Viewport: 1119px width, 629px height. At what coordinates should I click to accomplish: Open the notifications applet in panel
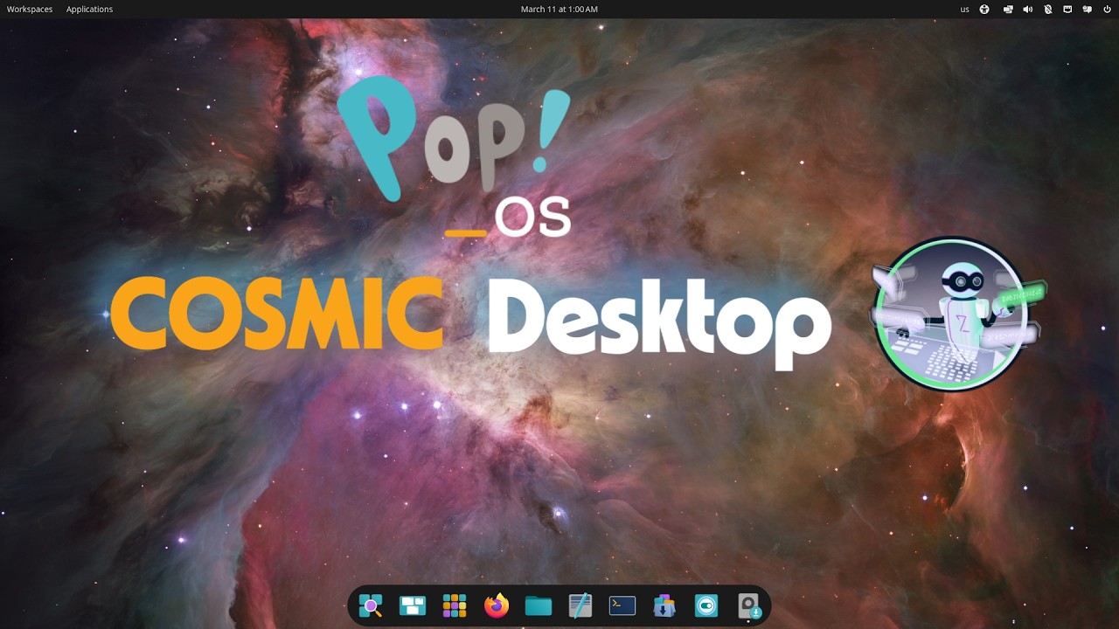pyautogui.click(x=1088, y=9)
